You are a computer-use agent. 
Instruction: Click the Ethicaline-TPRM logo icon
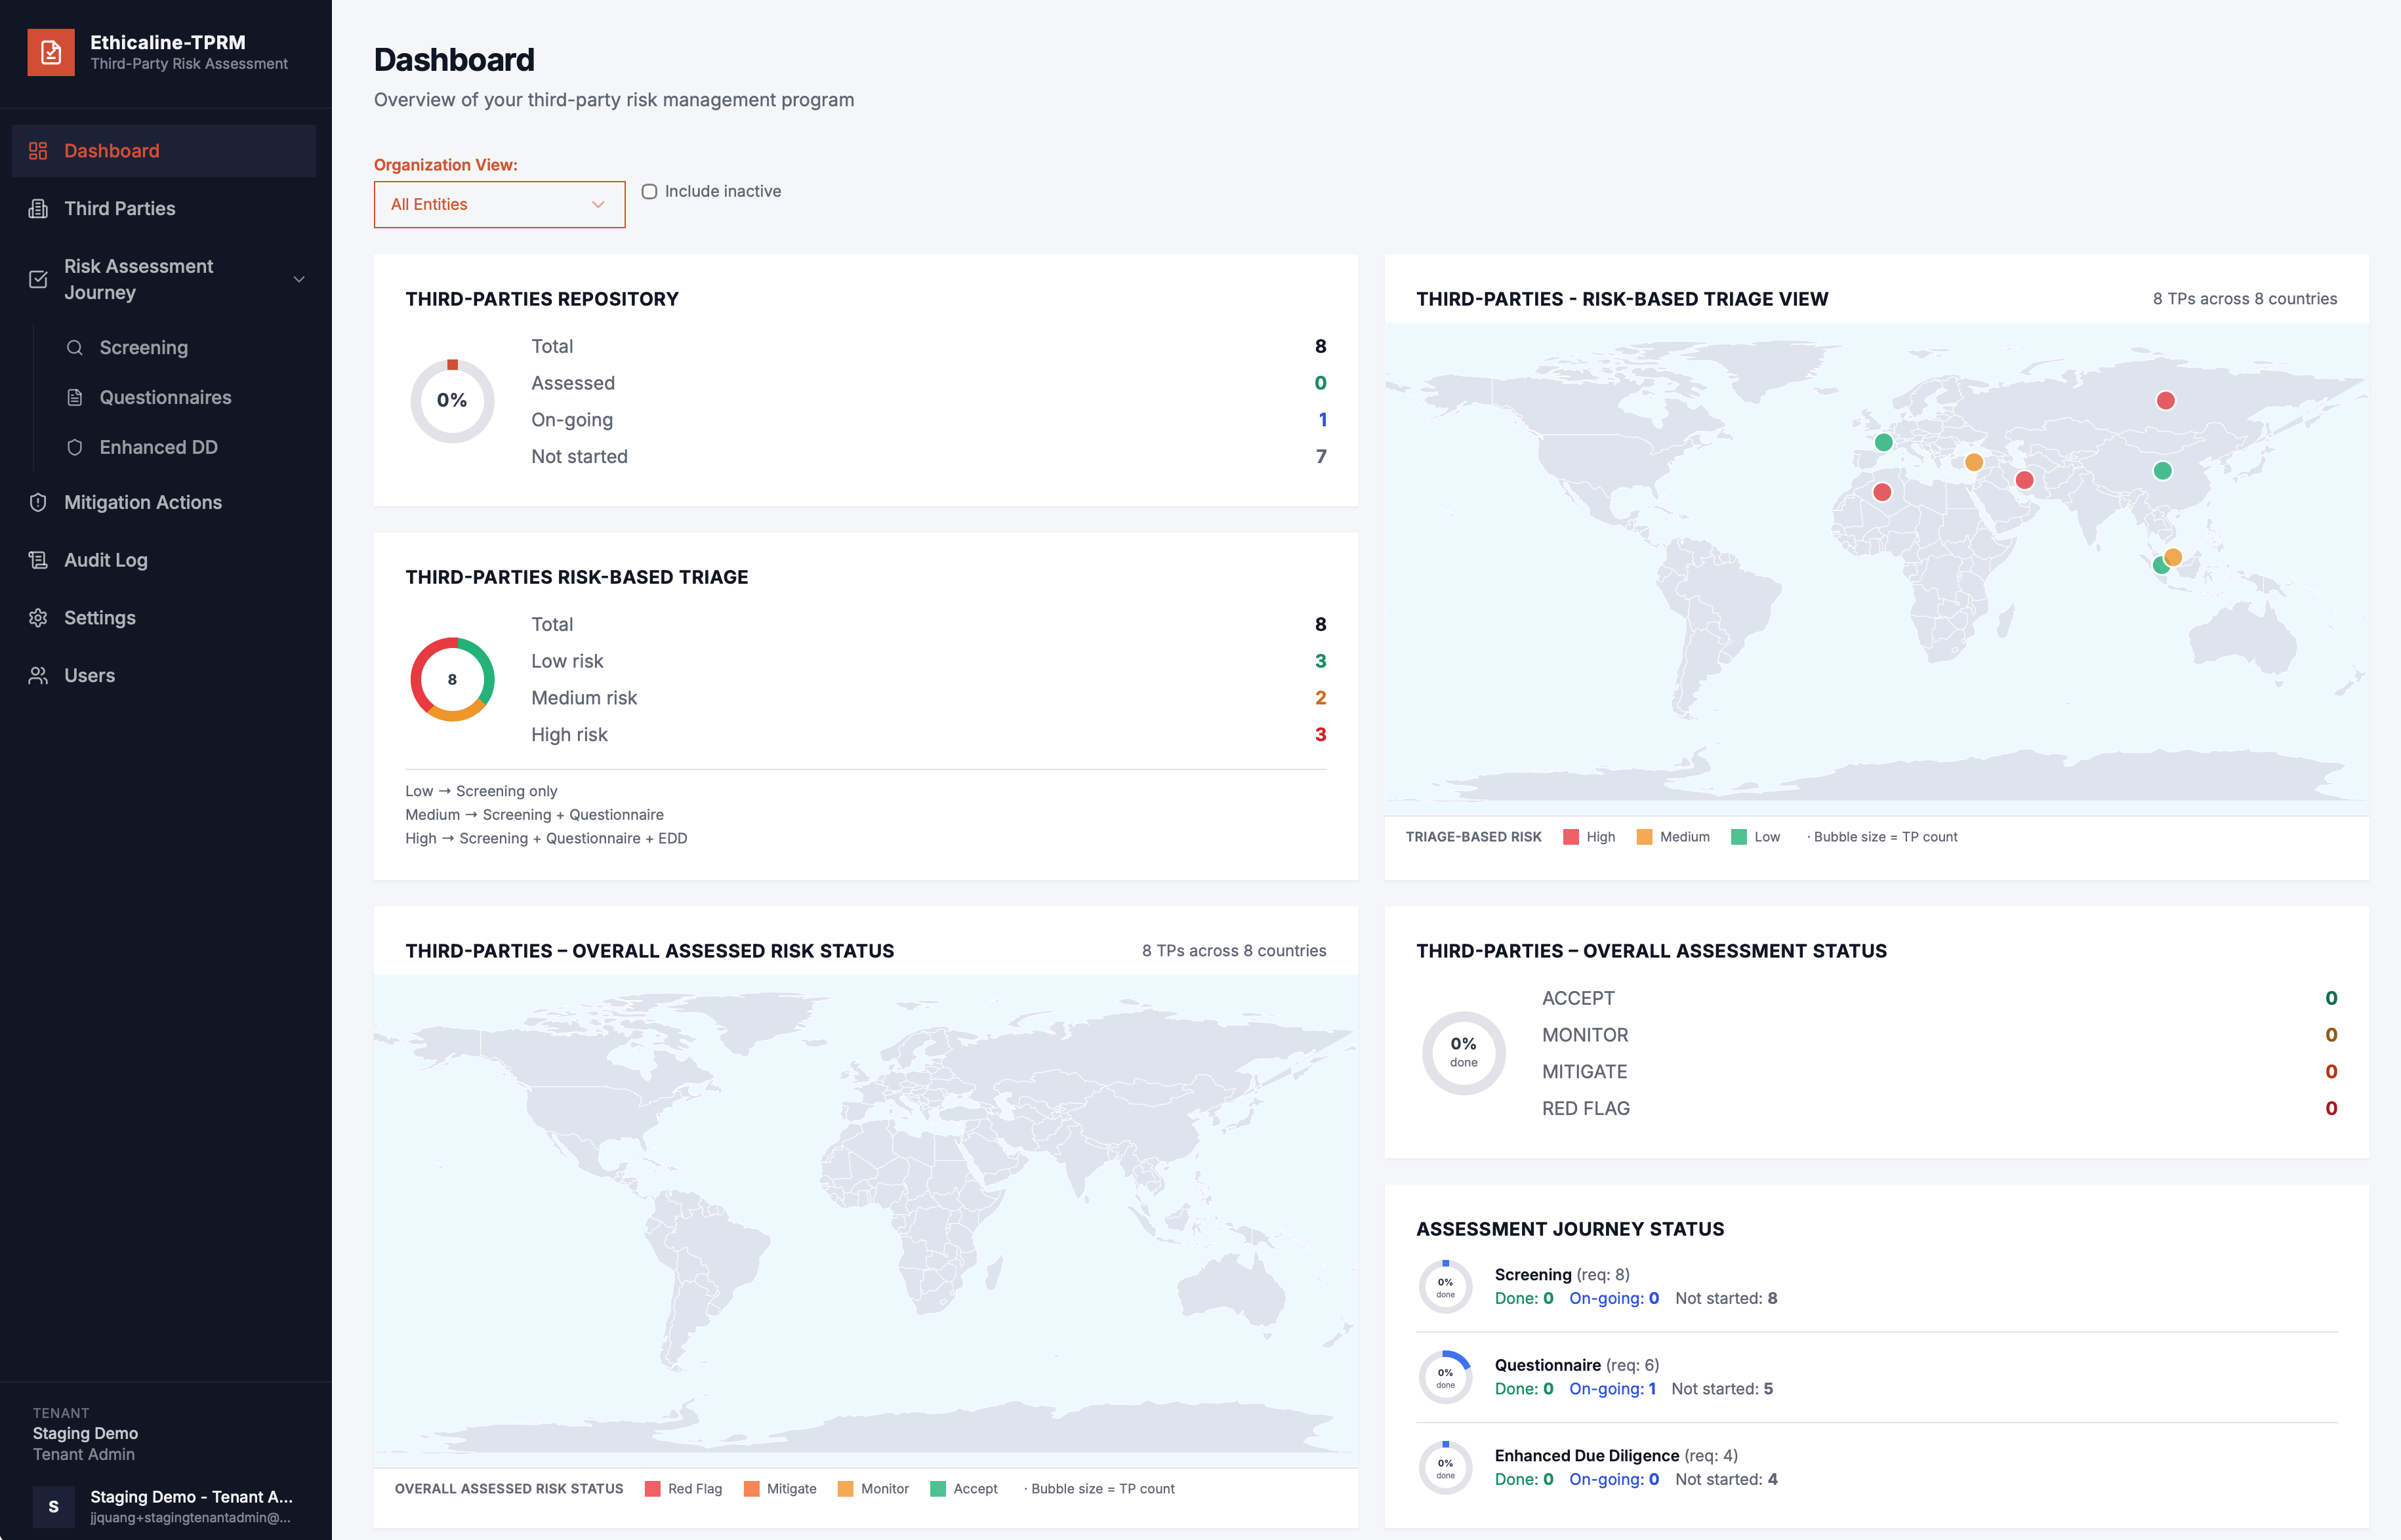[x=51, y=52]
